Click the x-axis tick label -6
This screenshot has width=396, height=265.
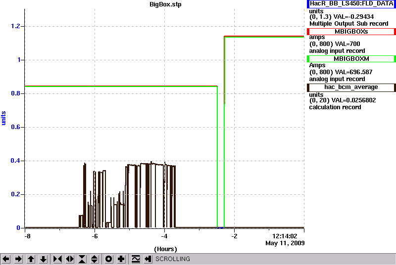coord(95,236)
